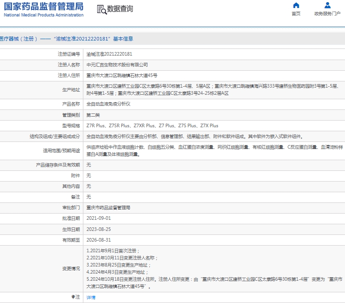The width and height of the screenshot is (345, 303).
Task: Click the 批准日期 label
Action: tap(71, 218)
